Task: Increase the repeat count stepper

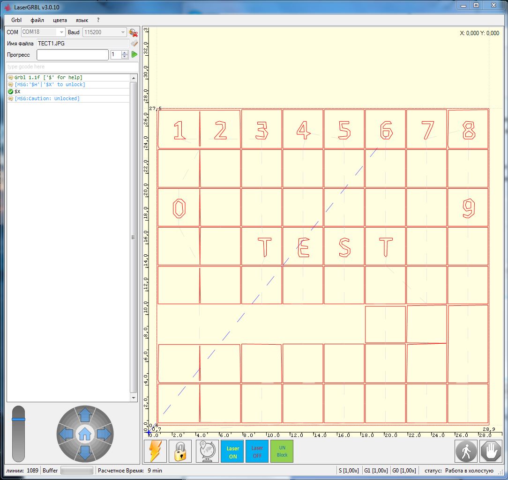Action: [125, 52]
